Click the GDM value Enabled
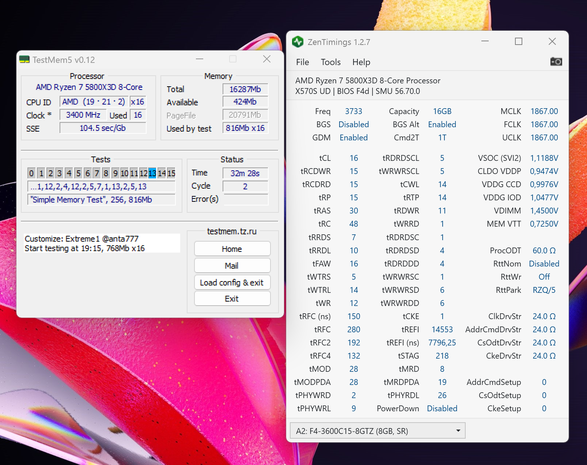The width and height of the screenshot is (587, 465). coord(353,137)
